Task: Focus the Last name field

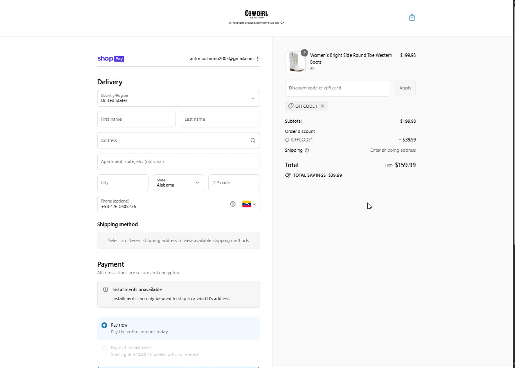Action: (x=220, y=119)
